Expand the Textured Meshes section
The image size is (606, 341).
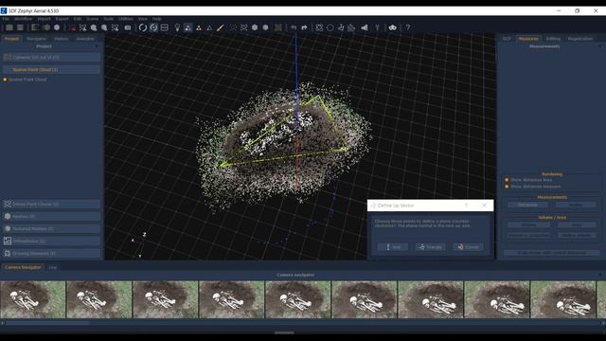click(x=51, y=228)
